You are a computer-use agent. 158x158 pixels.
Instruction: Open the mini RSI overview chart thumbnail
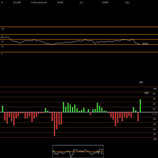click(78, 151)
